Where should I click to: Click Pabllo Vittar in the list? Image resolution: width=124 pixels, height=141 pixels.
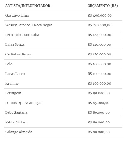(15, 122)
